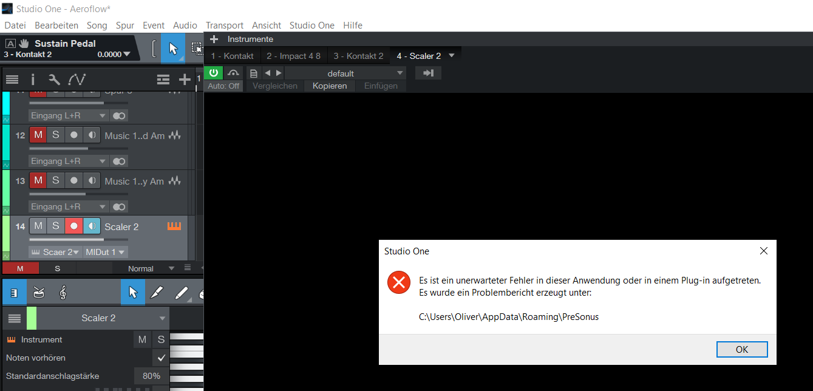
Task: Click the global S solo button below tracks
Action: [x=58, y=268]
